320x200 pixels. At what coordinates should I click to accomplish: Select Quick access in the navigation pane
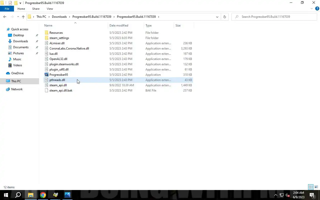(19, 29)
